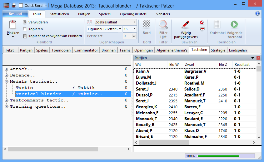Click the red arrow icon below the magnet
Image resolution: width=264 pixels, height=162 pixels.
[x=202, y=29]
